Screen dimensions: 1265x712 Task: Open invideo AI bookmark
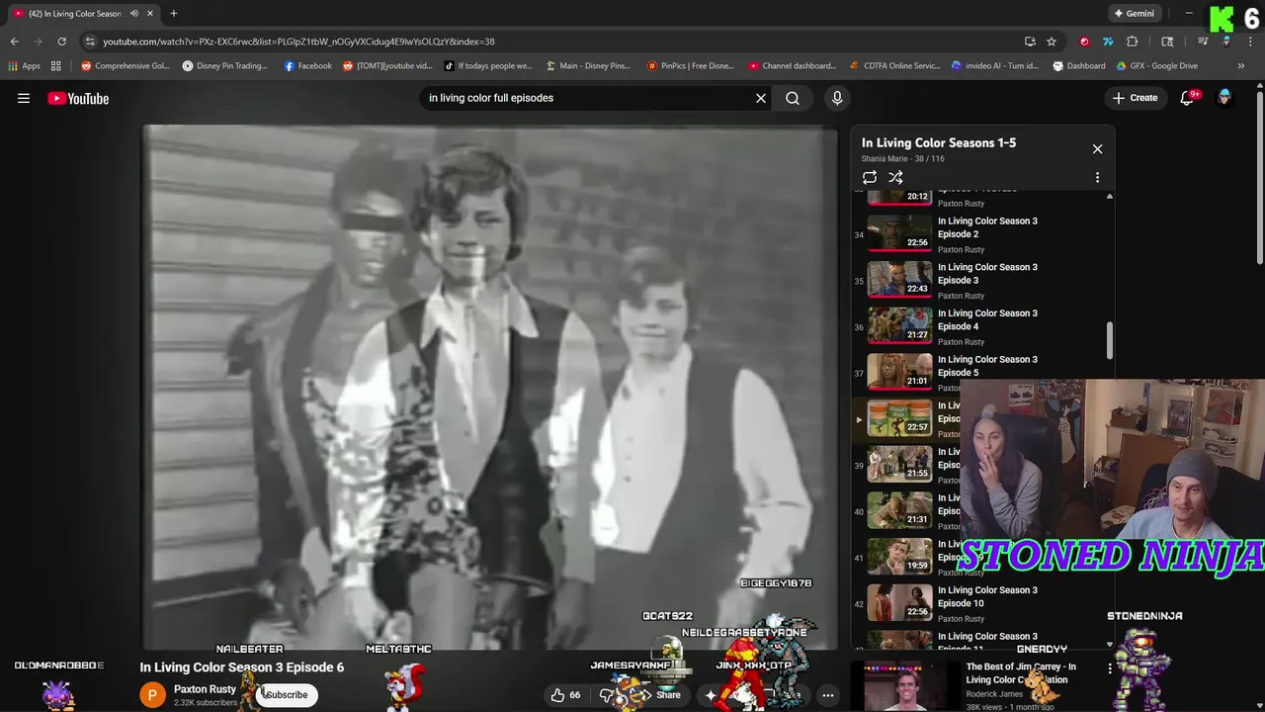coord(995,66)
